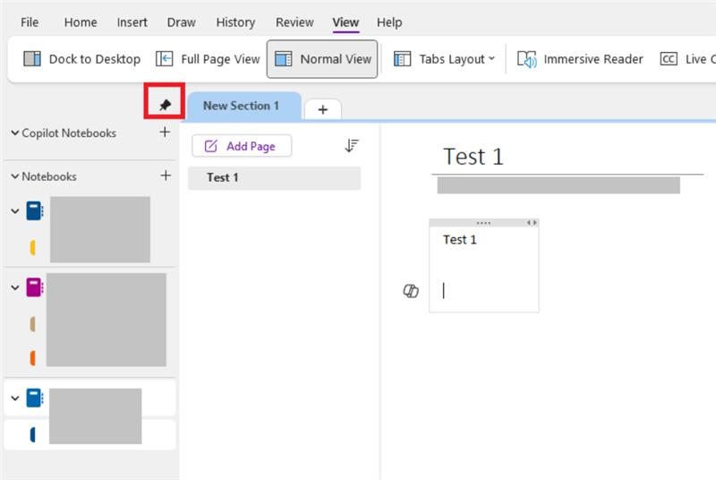Click Dock to Desktop button
This screenshot has width=716, height=480.
coord(81,59)
